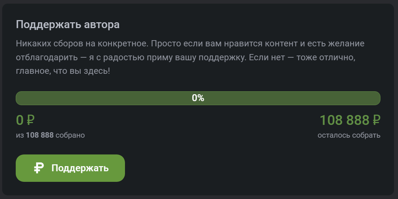Click the donation progress bar
This screenshot has height=199, width=398.
(110, 98)
